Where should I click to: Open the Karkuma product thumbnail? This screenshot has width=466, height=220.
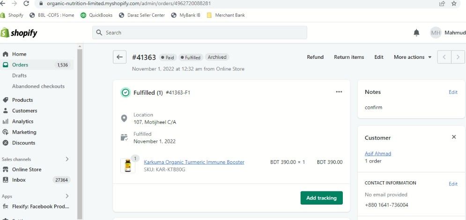point(128,165)
